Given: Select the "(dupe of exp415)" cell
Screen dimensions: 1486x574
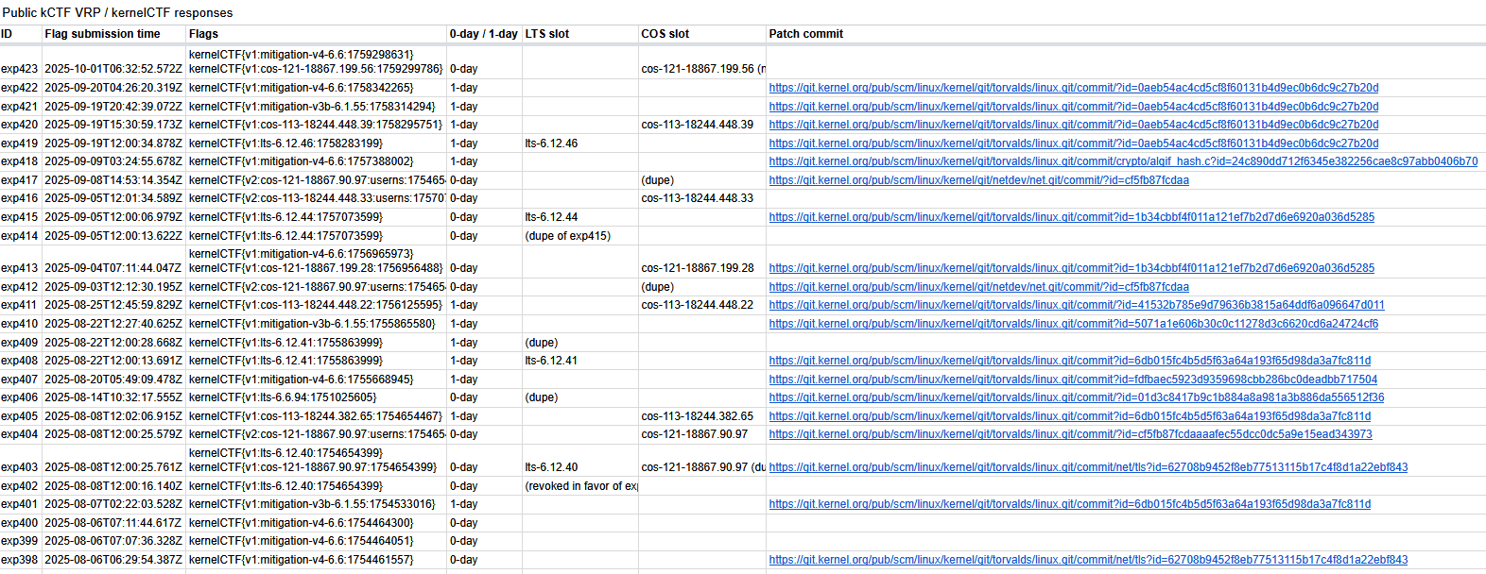Looking at the screenshot, I should pos(568,236).
